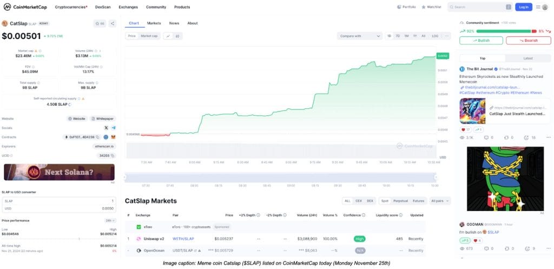Vote Bearish on community sentiment

[x=528, y=40]
